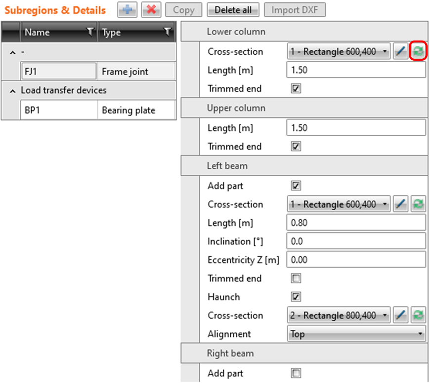Disable the Haunch checkbox
This screenshot has width=430, height=385.
click(x=296, y=297)
